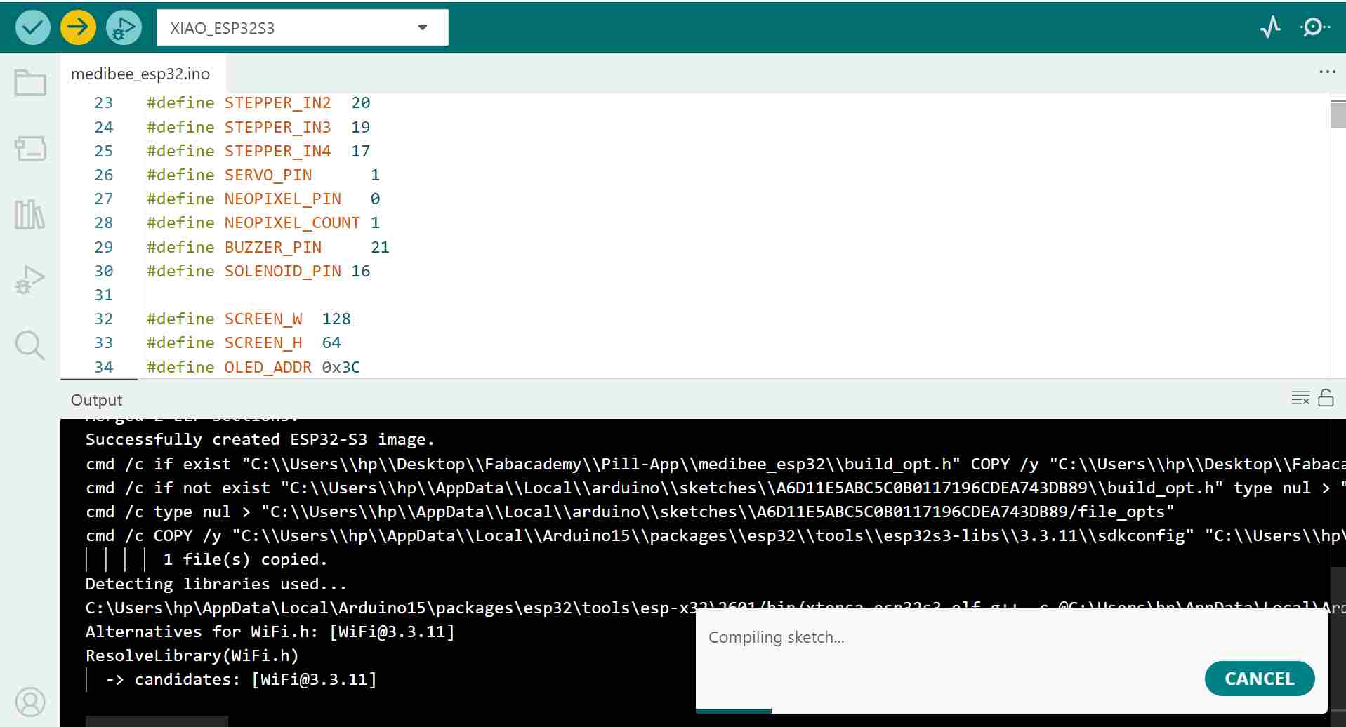The width and height of the screenshot is (1346, 727).
Task: Click the Verify sketch checkmark button
Action: 33,28
